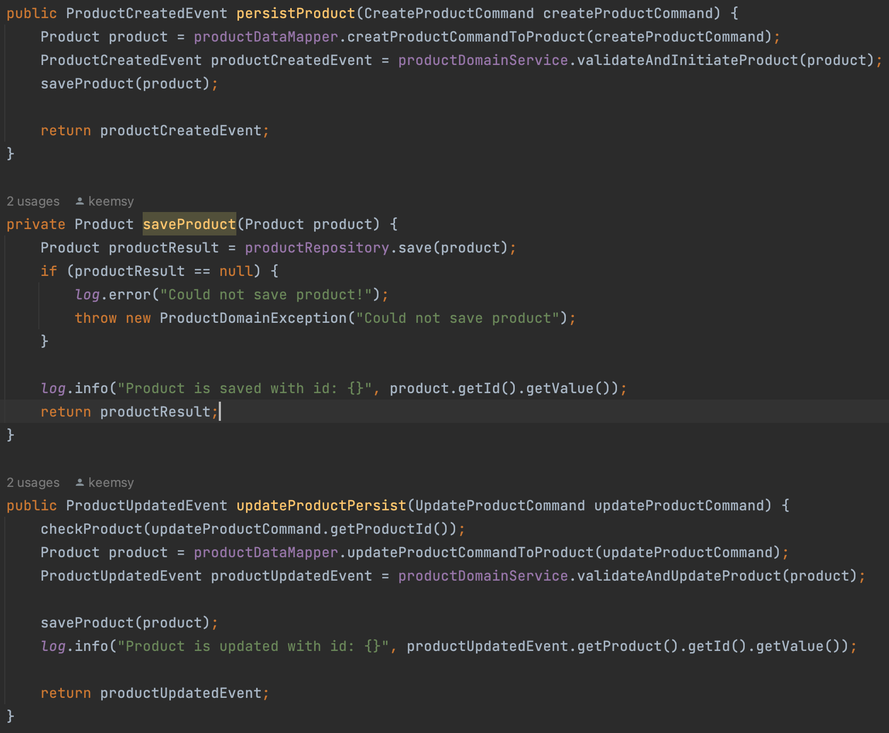
Task: Click ProductDomainException class name
Action: coord(253,318)
